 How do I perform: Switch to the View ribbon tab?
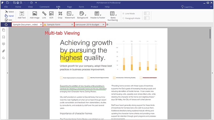click(30, 7)
